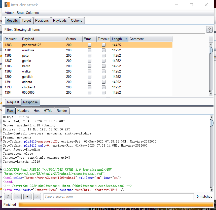Select the Raw view tab
Viewport: 216px width, 210px height.
coord(10,111)
